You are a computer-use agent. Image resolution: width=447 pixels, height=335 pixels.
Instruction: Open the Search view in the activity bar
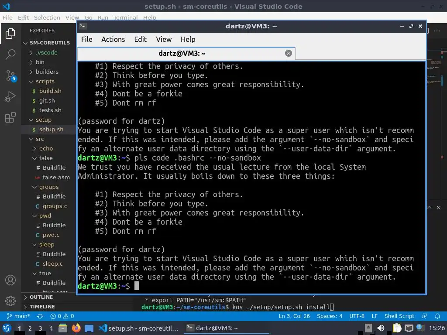pyautogui.click(x=10, y=54)
